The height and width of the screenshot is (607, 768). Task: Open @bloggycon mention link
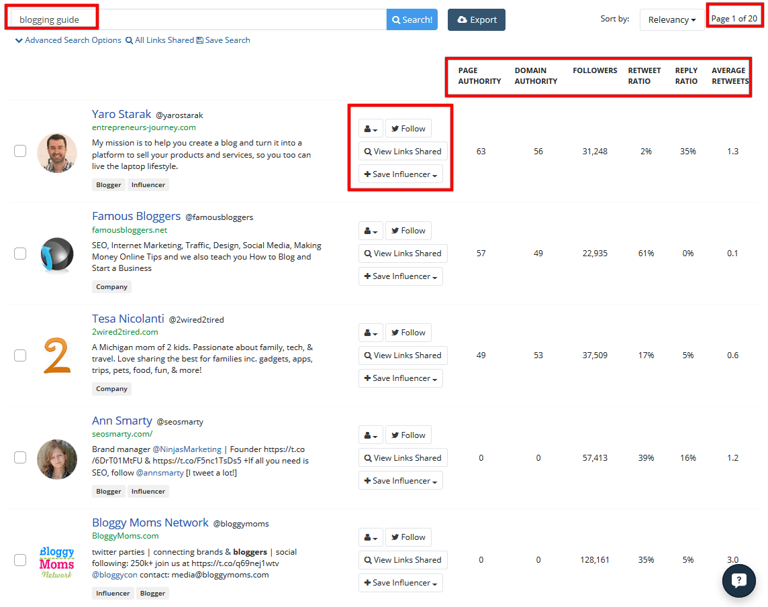click(115, 575)
